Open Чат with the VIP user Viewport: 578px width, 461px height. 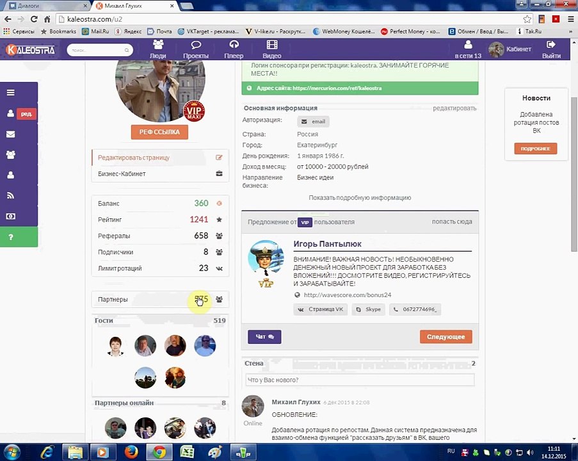pyautogui.click(x=264, y=337)
